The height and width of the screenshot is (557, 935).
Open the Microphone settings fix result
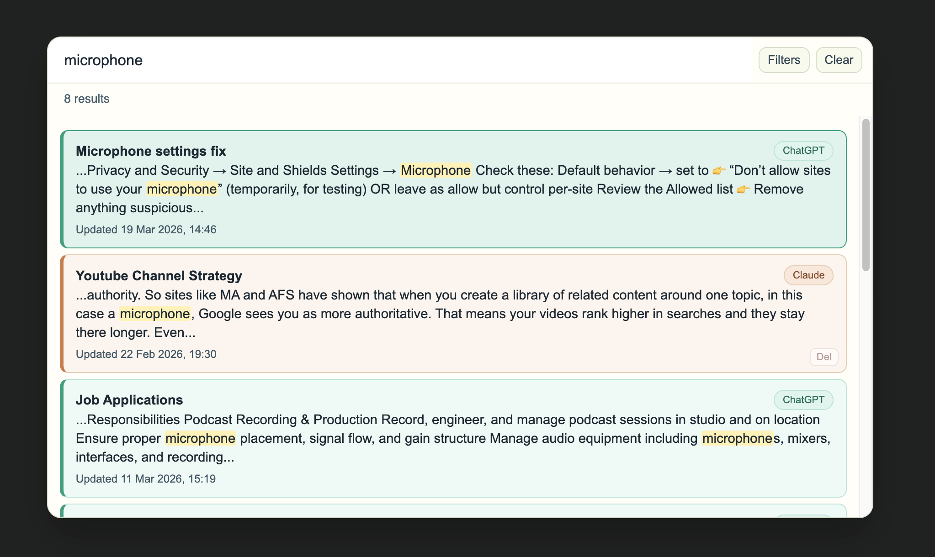(151, 151)
